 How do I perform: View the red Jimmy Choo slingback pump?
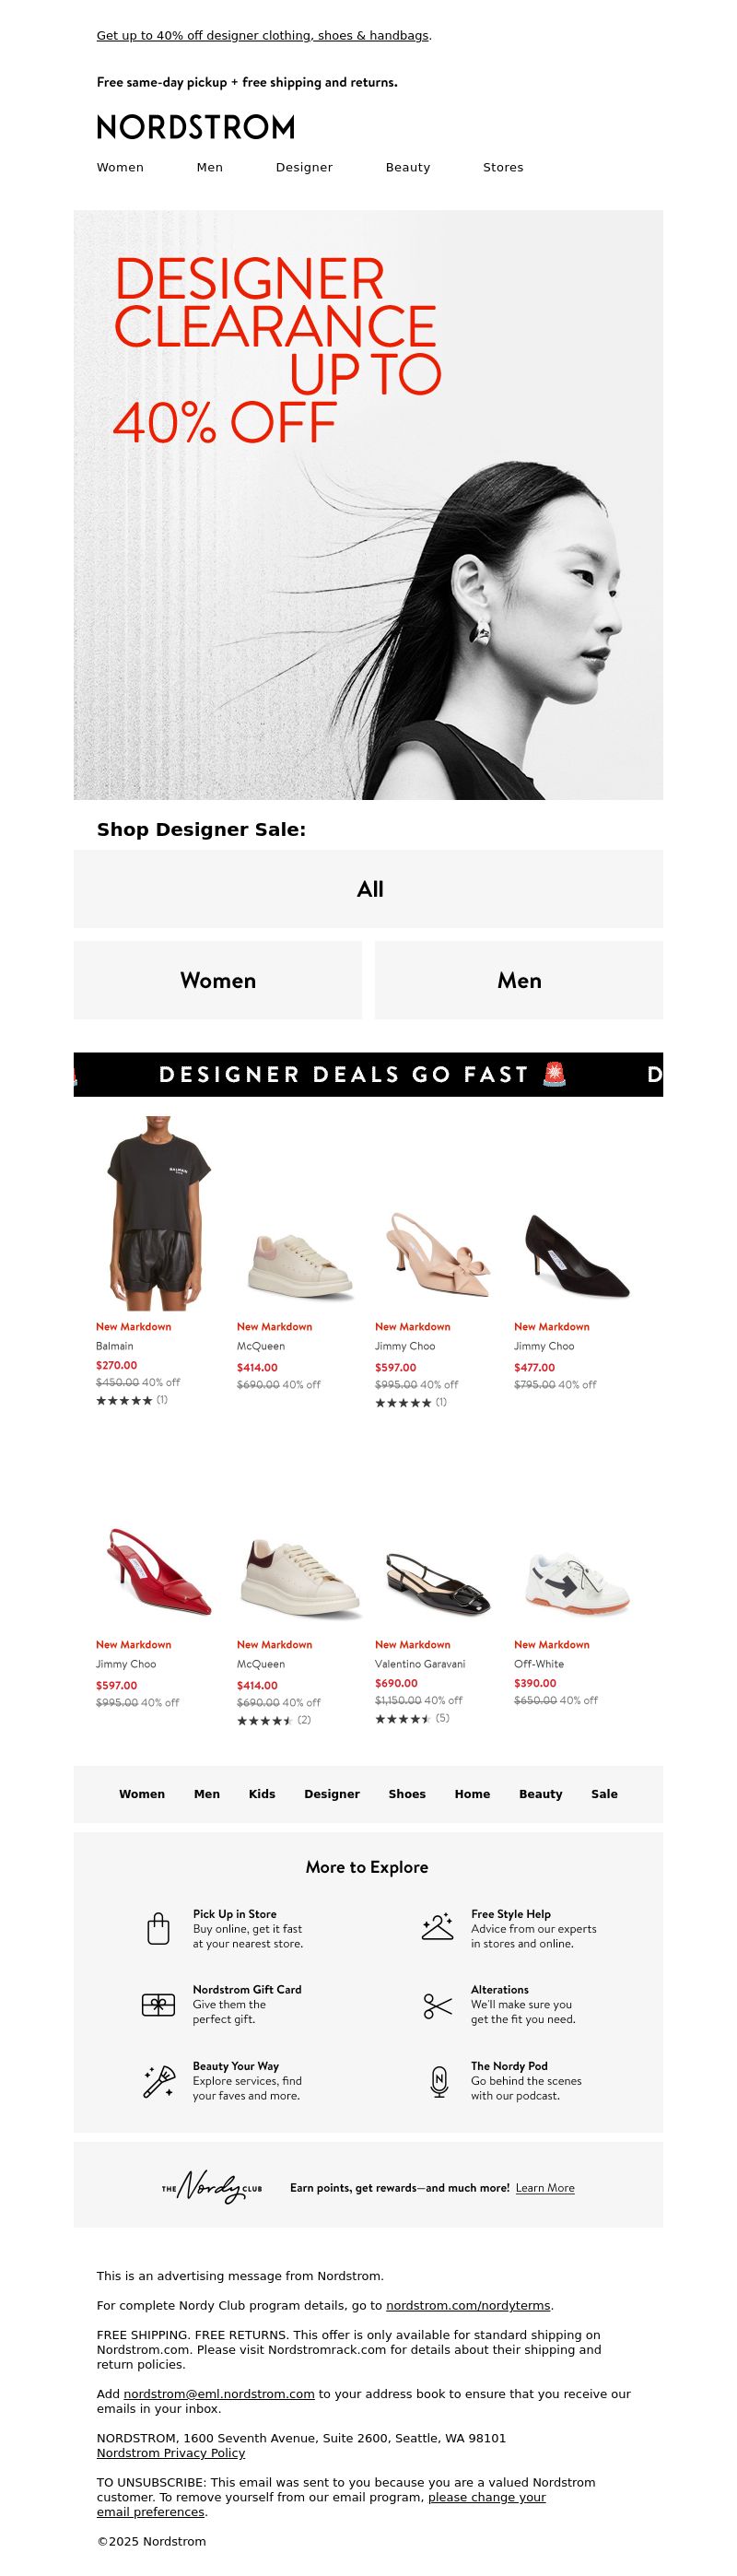click(160, 1572)
